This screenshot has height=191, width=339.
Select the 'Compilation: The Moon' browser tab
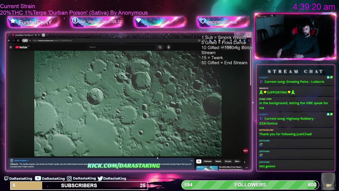point(25,35)
